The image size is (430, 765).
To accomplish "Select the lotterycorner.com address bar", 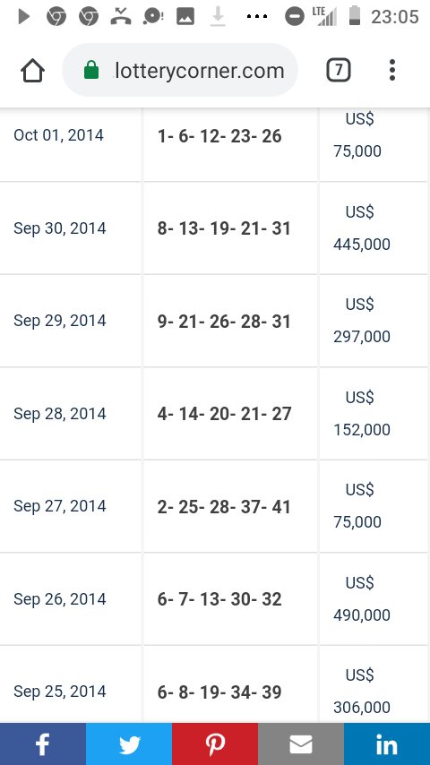I will (179, 70).
